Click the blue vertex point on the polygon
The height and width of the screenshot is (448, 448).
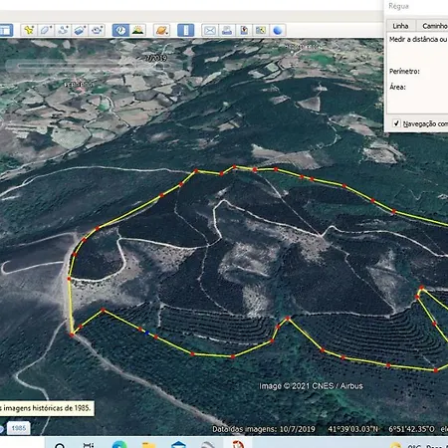[x=147, y=333]
